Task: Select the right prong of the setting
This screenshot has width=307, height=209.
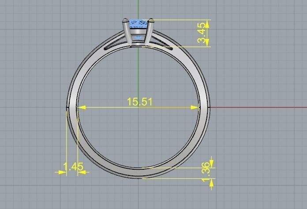Action: click(150, 31)
